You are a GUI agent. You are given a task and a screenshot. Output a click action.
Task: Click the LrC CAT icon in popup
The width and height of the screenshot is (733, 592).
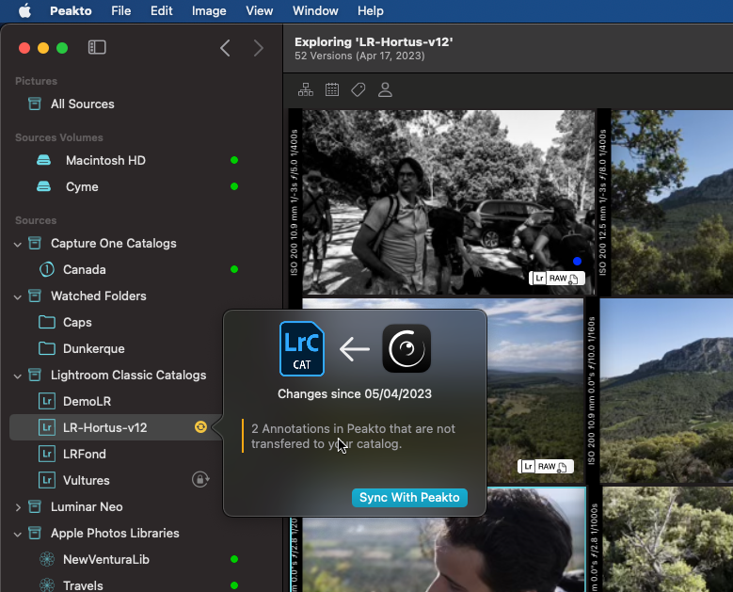click(301, 349)
